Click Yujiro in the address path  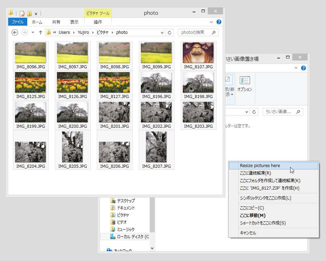click(x=83, y=32)
